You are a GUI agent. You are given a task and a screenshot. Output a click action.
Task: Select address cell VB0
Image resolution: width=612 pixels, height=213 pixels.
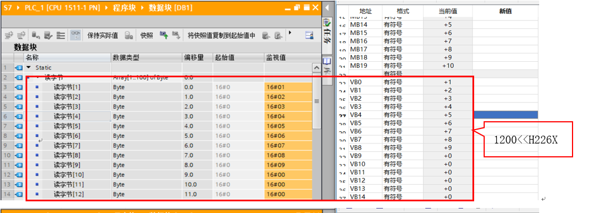point(365,82)
